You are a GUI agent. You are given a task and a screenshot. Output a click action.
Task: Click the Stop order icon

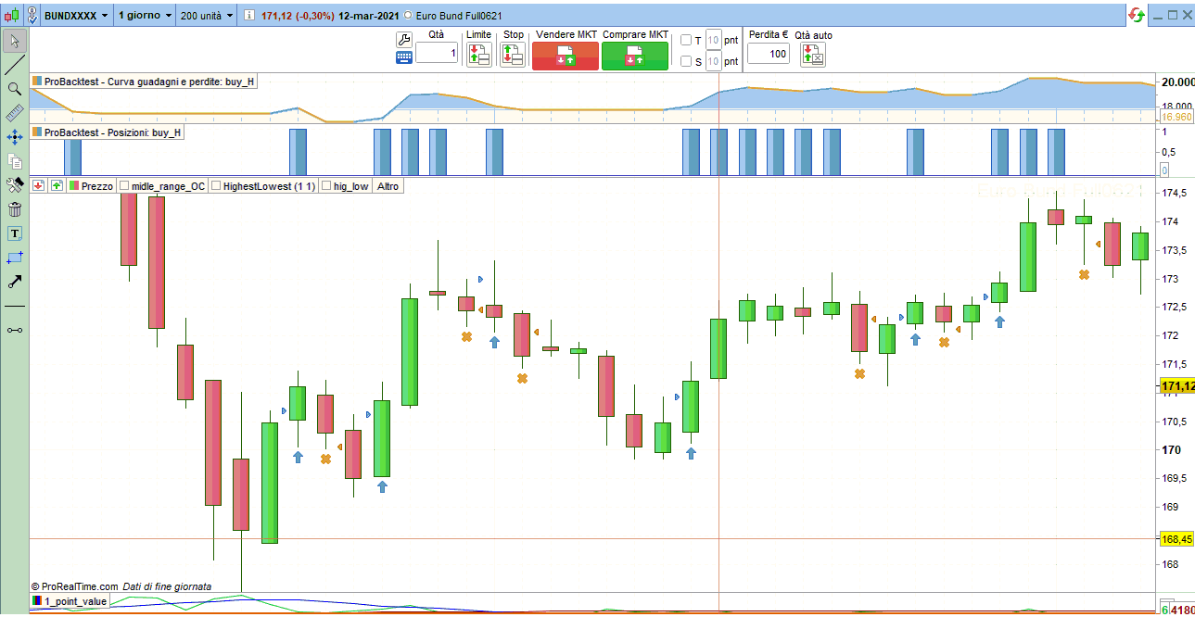click(x=513, y=56)
